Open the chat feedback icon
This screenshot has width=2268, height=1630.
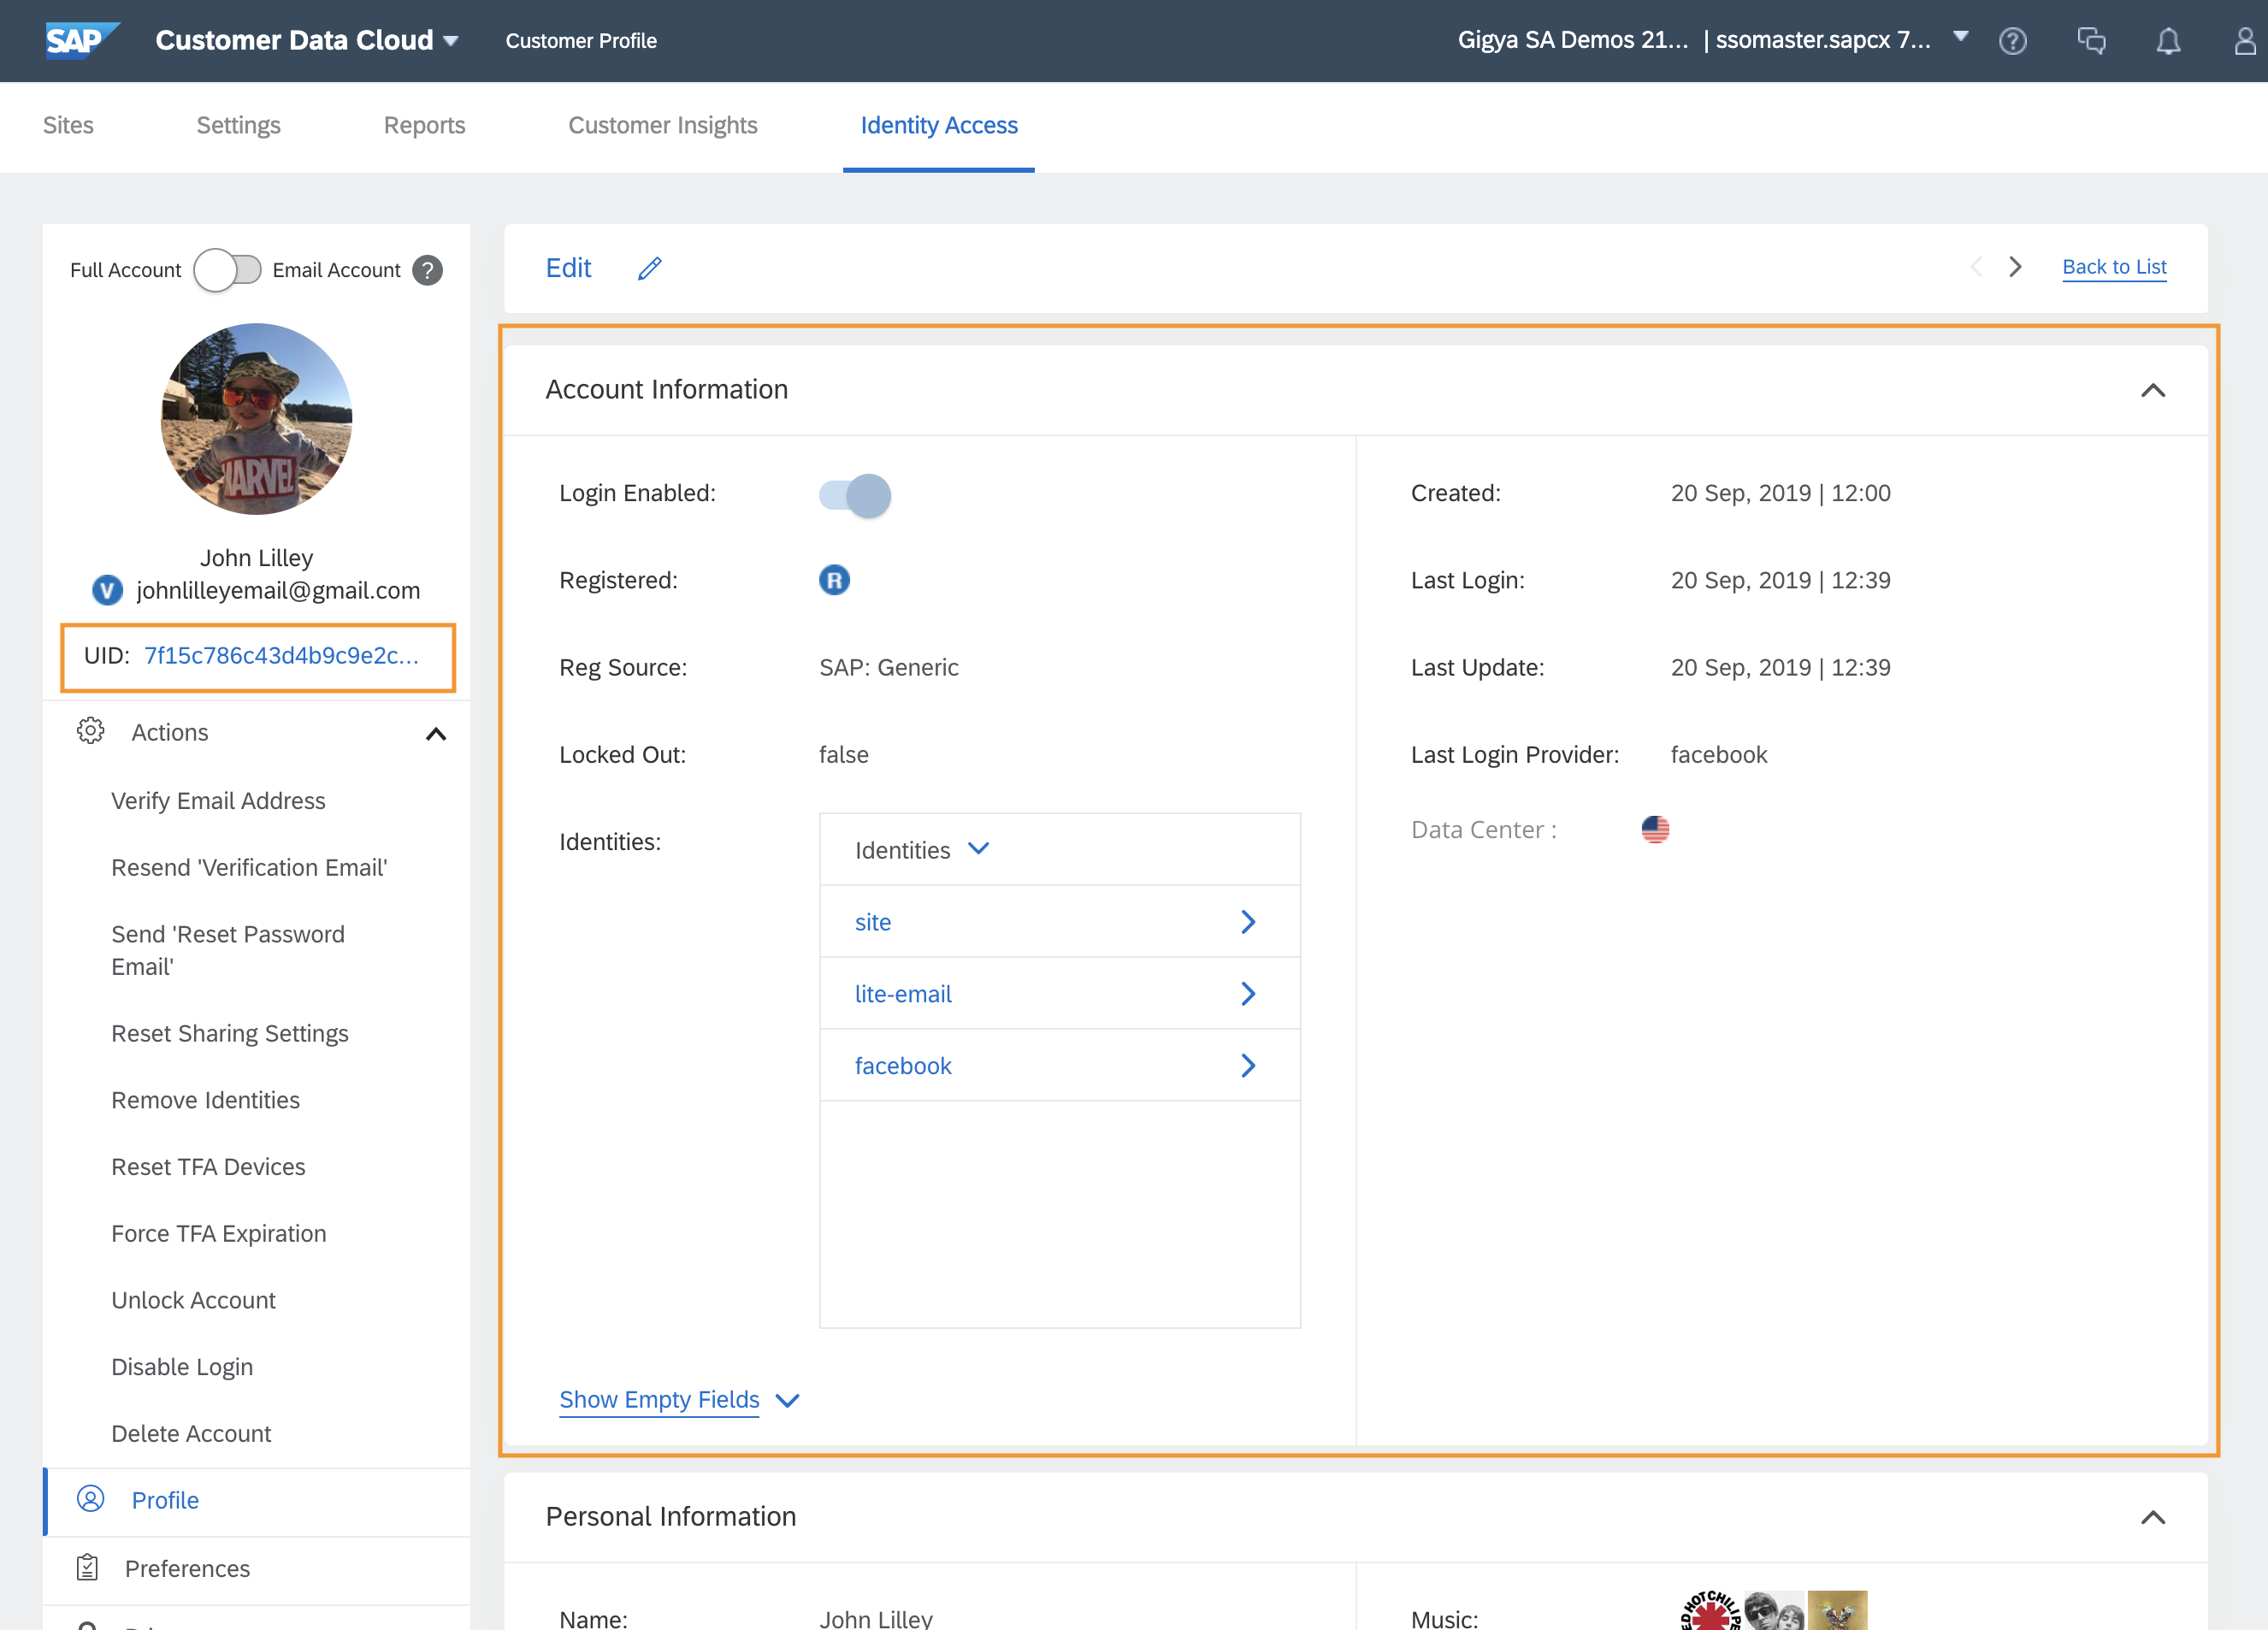(x=2090, y=41)
